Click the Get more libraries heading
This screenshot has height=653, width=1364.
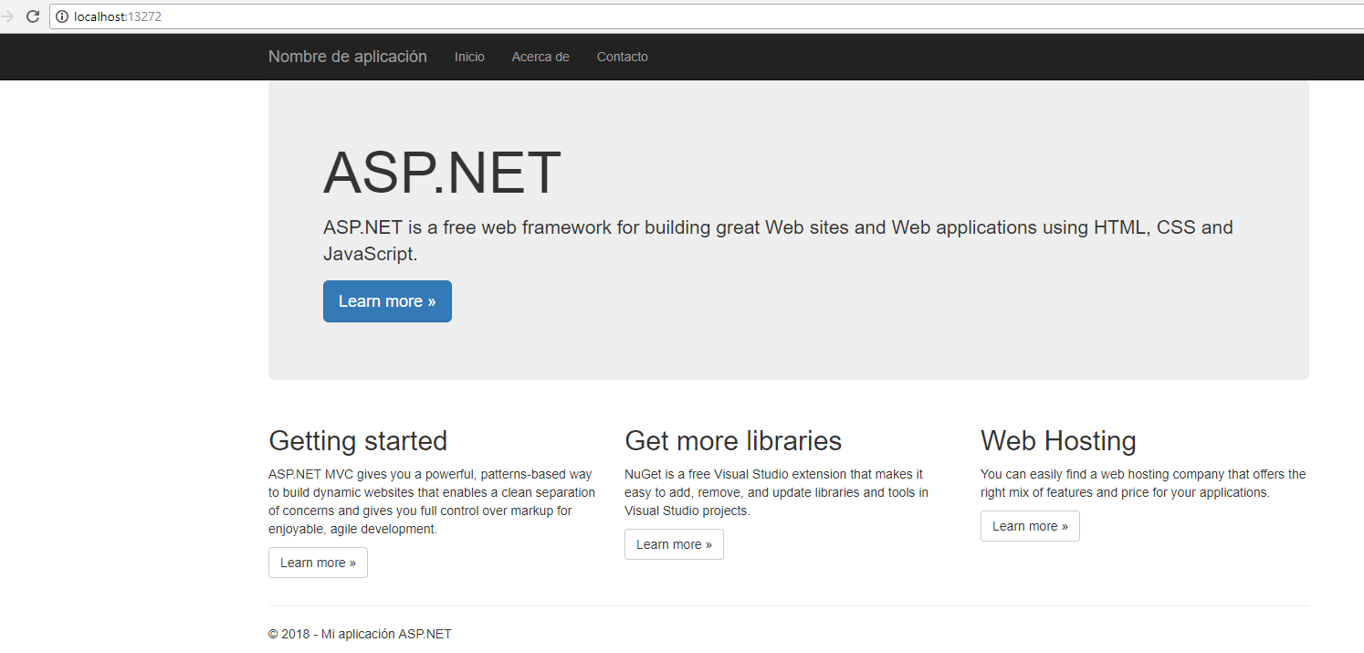(733, 440)
